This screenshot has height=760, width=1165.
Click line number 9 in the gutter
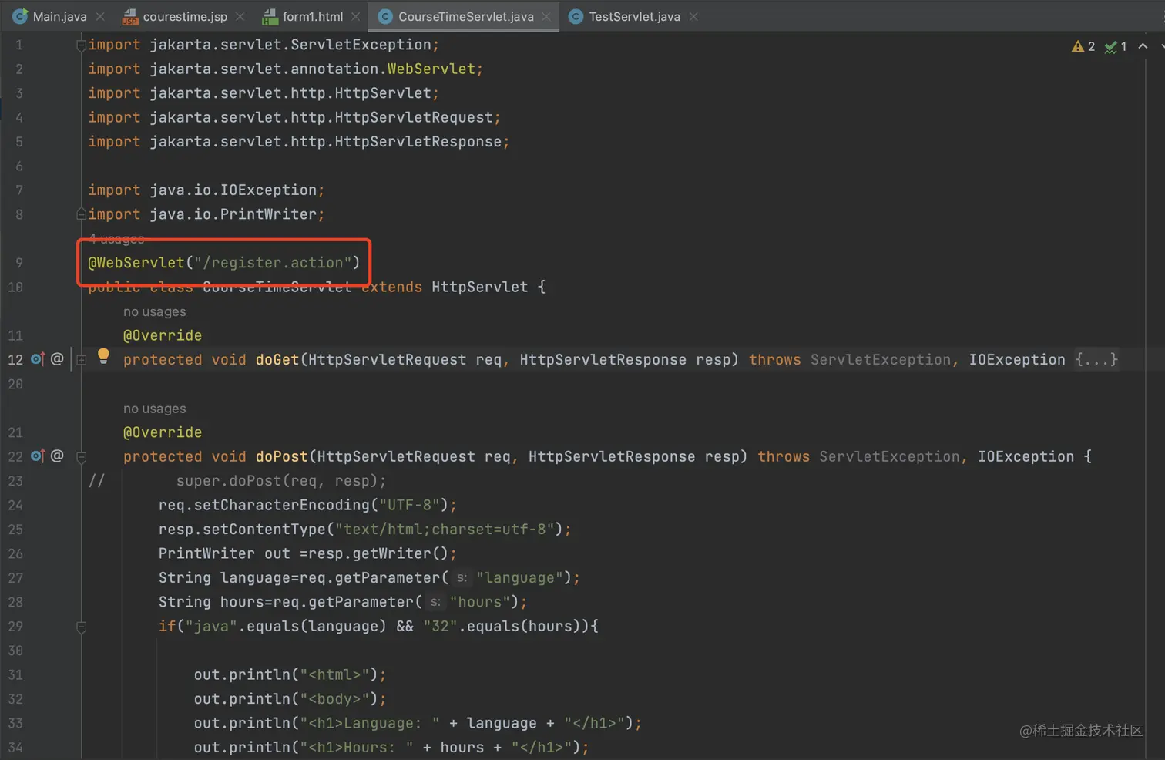(19, 263)
